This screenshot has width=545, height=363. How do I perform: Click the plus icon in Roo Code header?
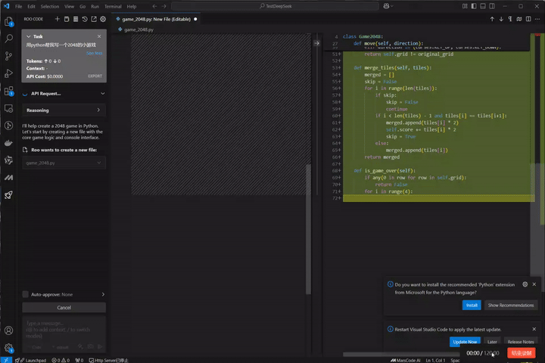(x=58, y=19)
